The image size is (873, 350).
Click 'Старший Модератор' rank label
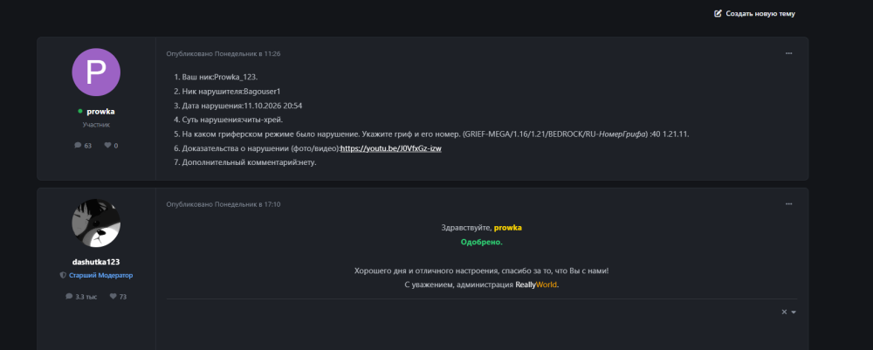pyautogui.click(x=100, y=276)
